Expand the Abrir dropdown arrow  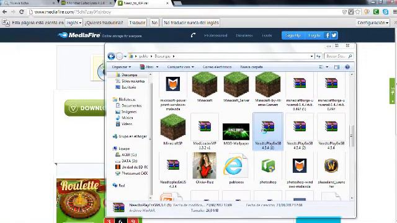(x=157, y=67)
